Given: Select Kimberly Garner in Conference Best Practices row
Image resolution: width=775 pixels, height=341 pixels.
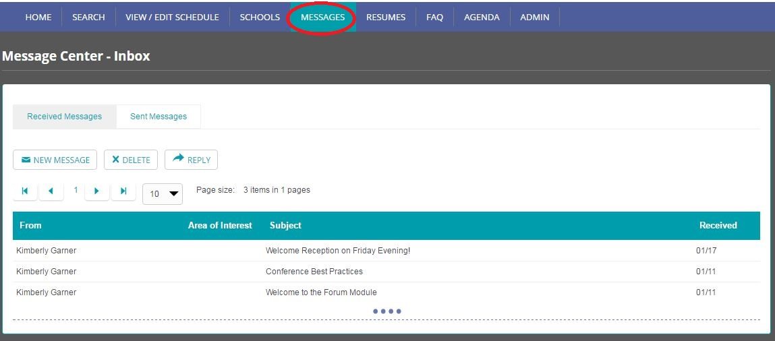Looking at the screenshot, I should click(x=47, y=272).
